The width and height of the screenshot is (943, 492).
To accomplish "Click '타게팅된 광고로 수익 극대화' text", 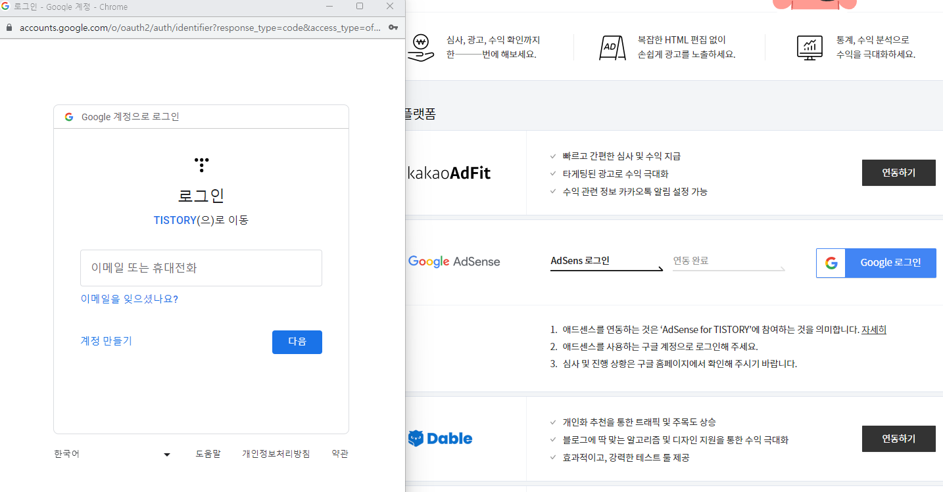I will click(616, 174).
